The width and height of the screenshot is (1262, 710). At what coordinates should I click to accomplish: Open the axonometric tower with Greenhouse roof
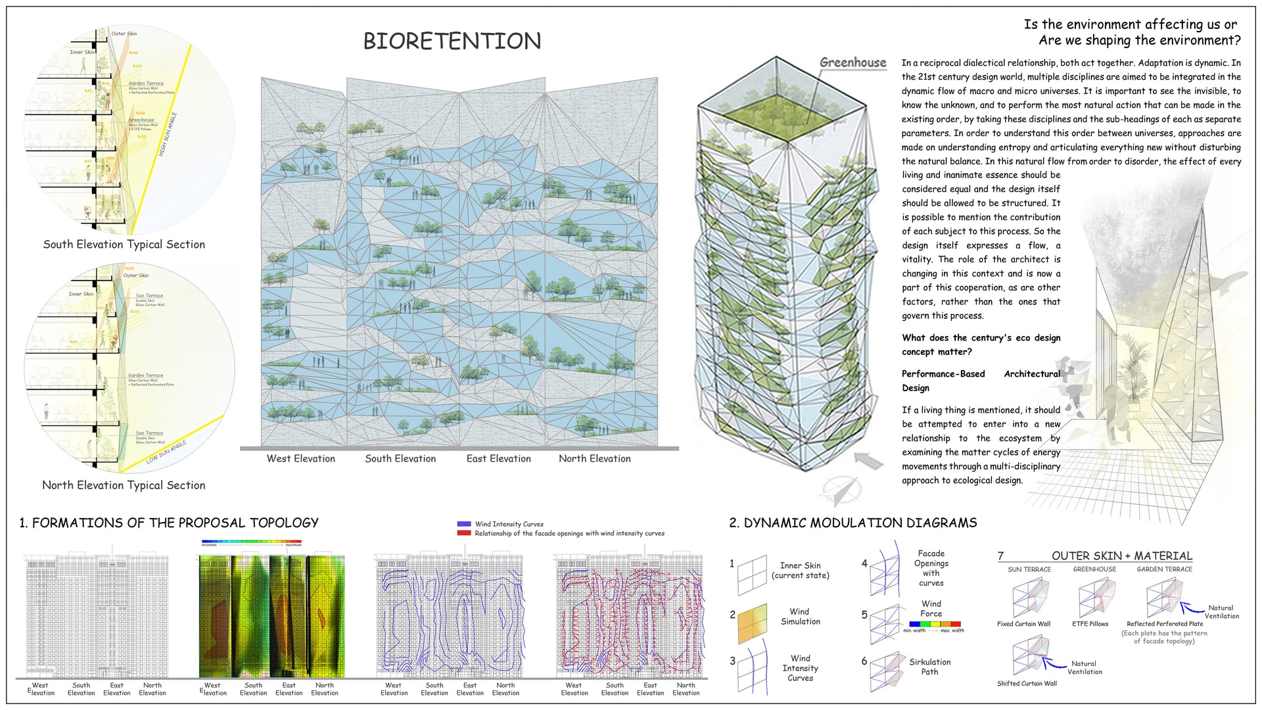point(787,263)
